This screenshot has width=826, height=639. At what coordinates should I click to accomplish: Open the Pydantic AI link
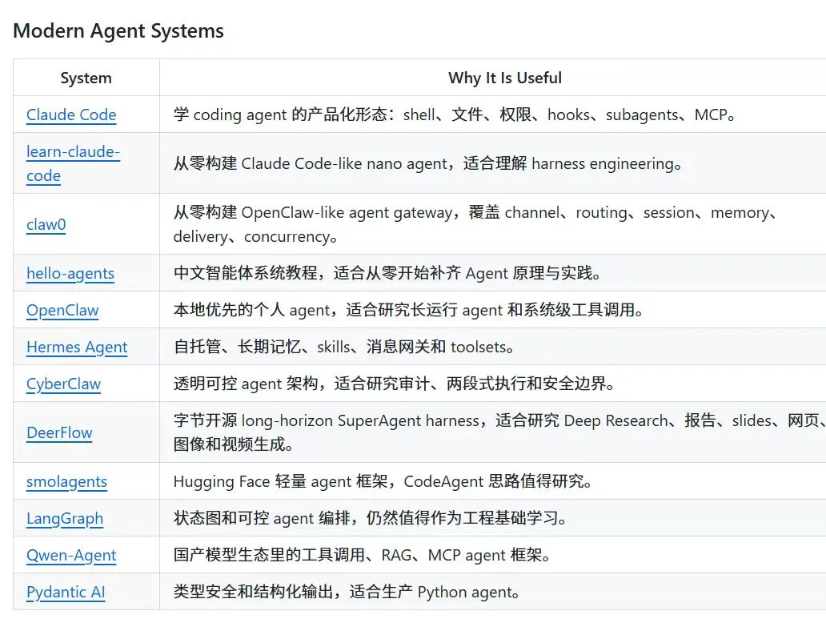pos(66,592)
